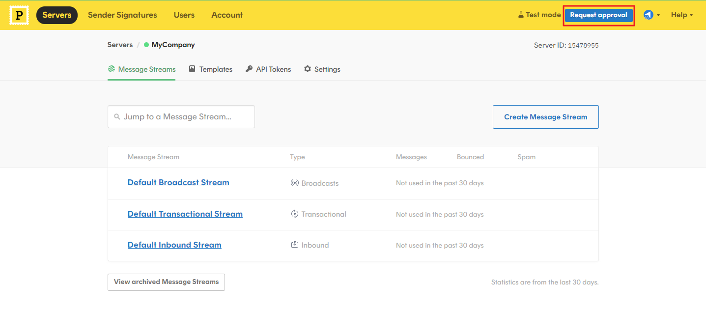
Task: Click the MyCompany breadcrumb name
Action: tap(173, 45)
